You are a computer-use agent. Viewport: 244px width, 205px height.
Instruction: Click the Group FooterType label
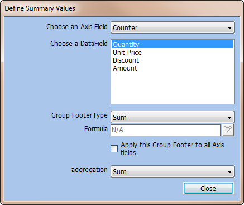(x=79, y=115)
